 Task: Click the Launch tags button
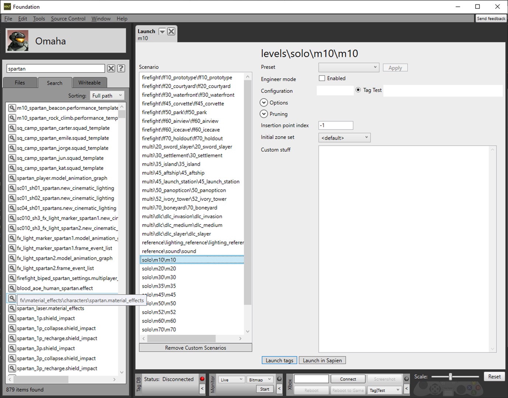279,360
